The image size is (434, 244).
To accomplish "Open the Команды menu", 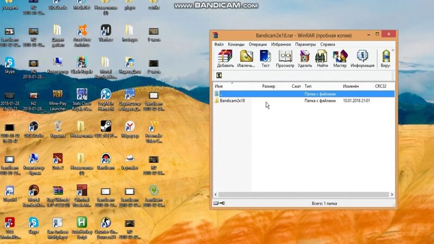I will [236, 44].
